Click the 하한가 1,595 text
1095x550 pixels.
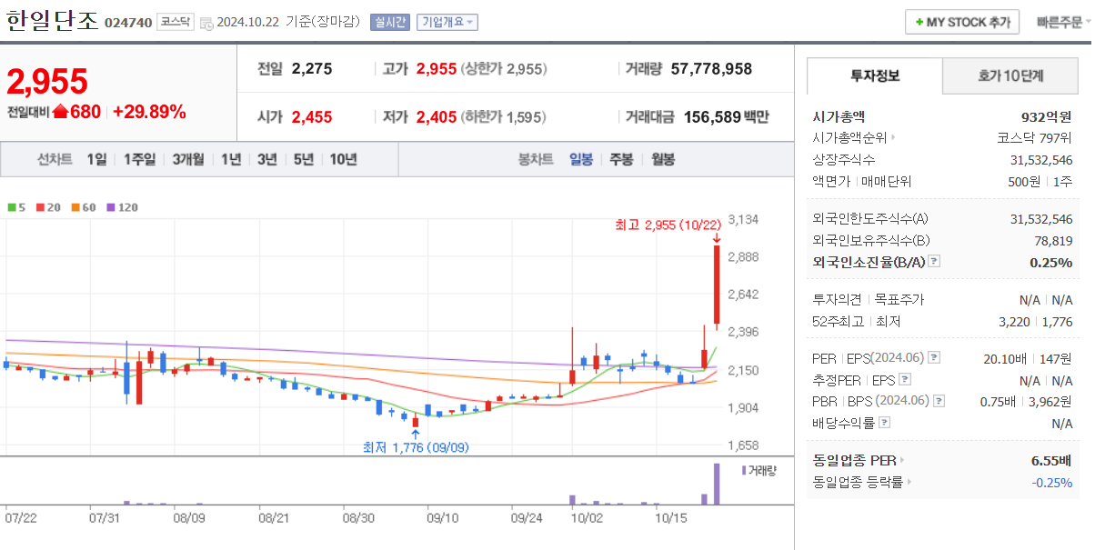(503, 116)
